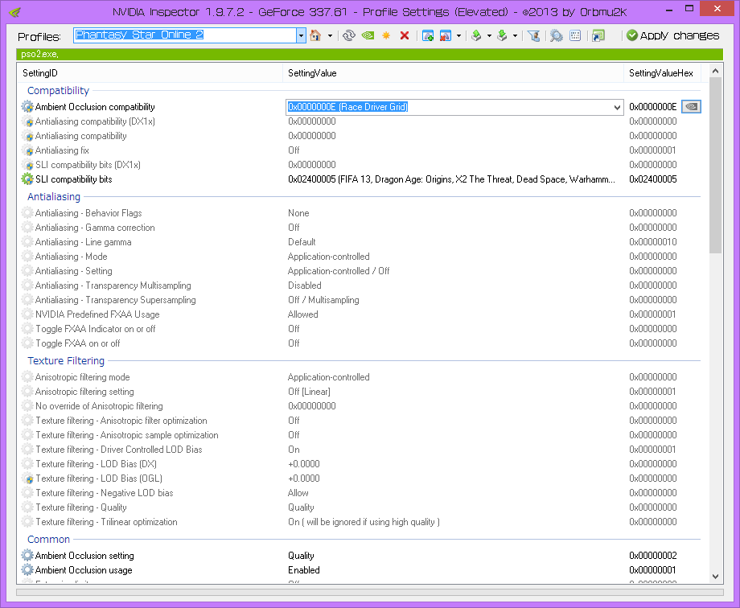
Task: Click the NVIDIA button beside 0x0000000E hex value
Action: [691, 107]
